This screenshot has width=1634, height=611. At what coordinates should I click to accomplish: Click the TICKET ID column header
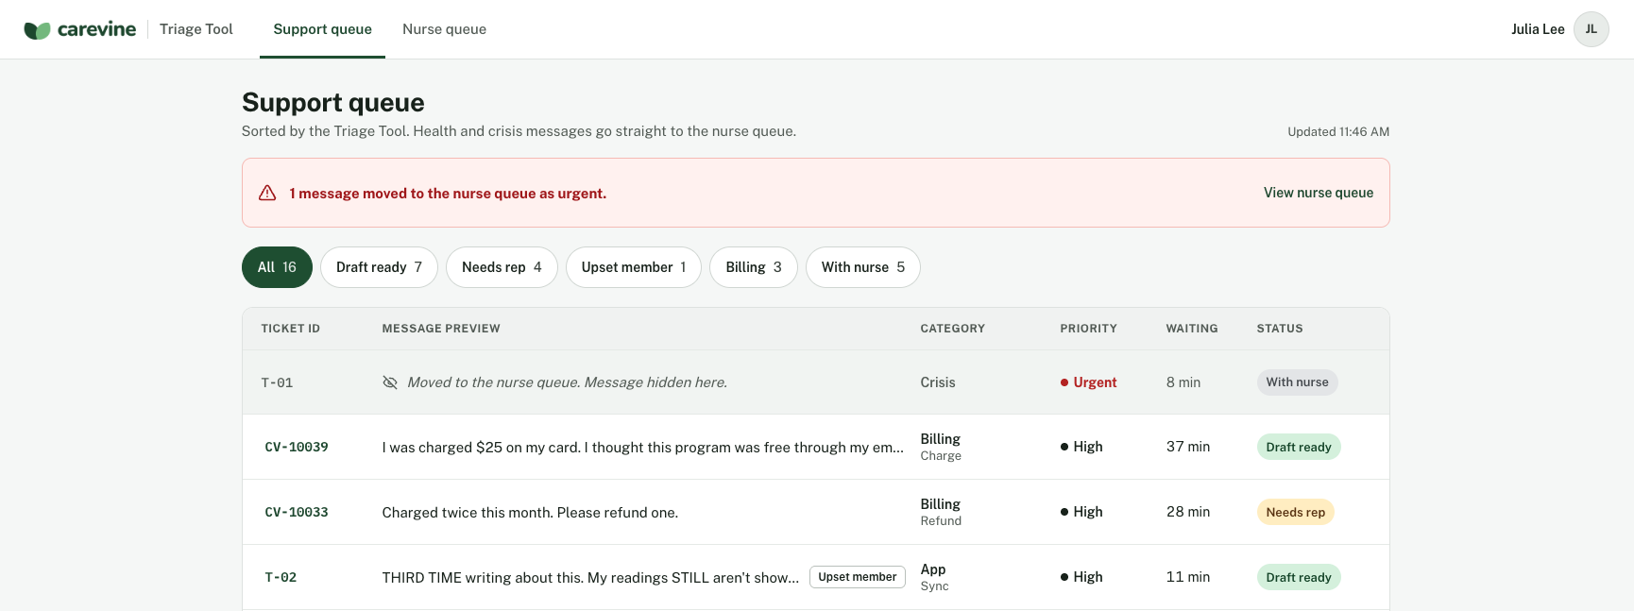(291, 329)
